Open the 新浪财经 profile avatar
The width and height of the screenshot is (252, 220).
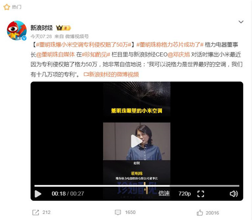tap(16, 31)
